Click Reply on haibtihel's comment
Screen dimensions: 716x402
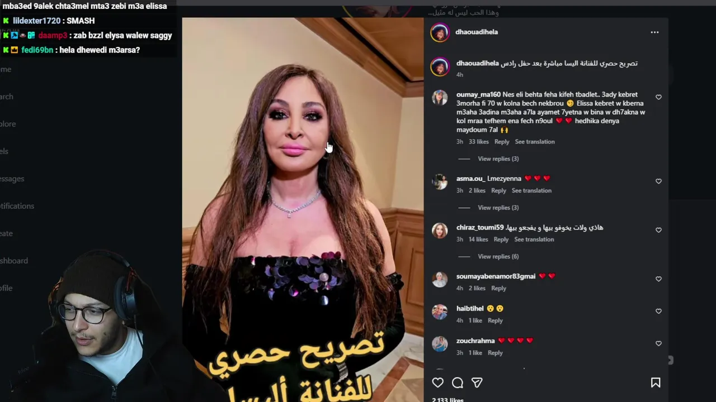click(495, 320)
